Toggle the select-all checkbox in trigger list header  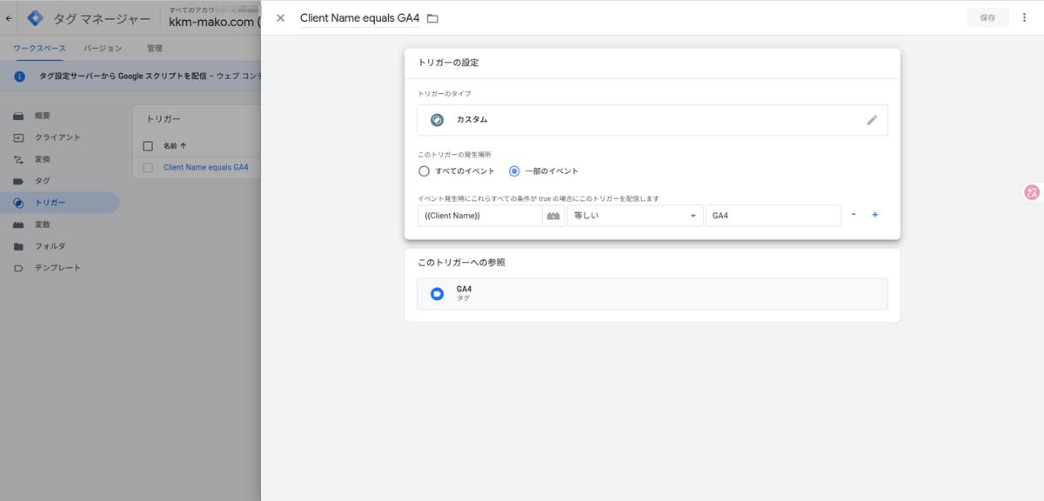click(x=148, y=146)
